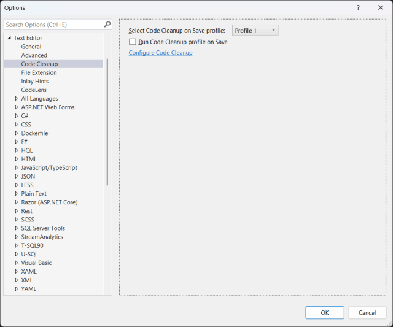The image size is (393, 327).
Task: Expand the JavaScript/TypeScript node
Action: point(17,167)
